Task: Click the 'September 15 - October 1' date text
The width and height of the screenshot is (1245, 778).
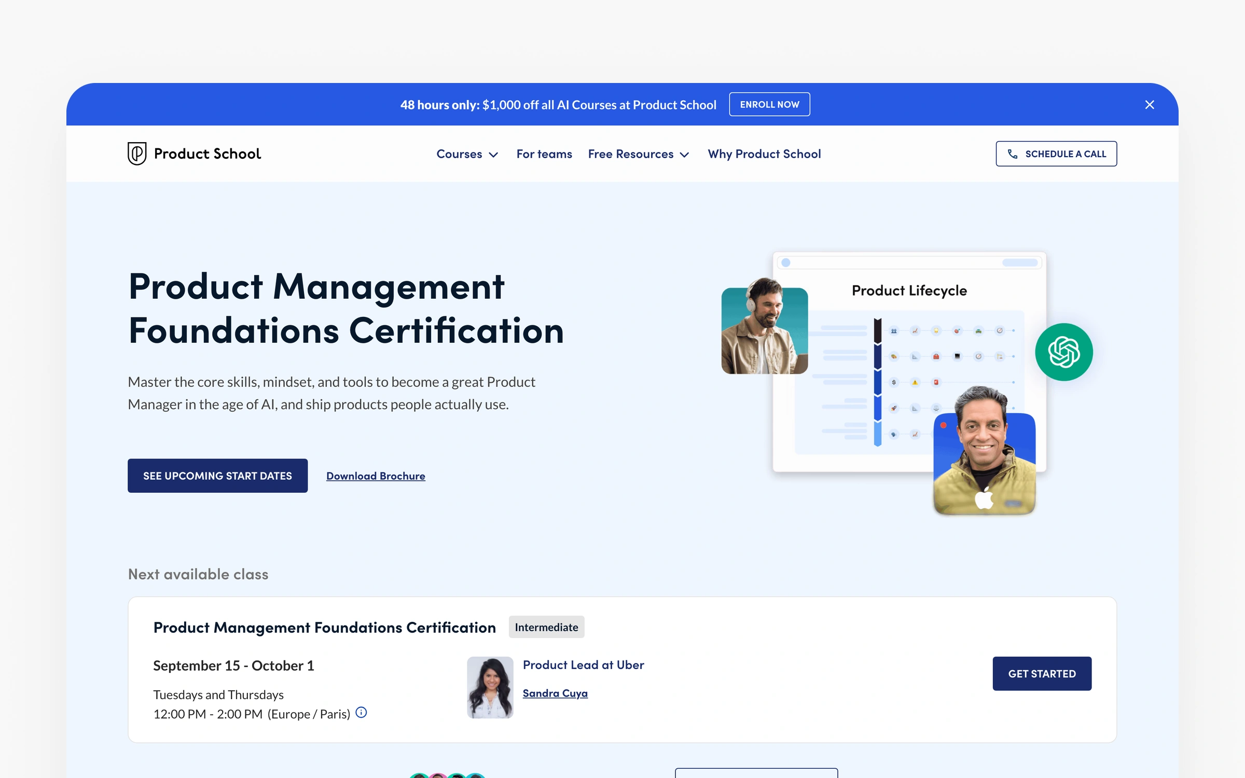Action: pyautogui.click(x=233, y=665)
